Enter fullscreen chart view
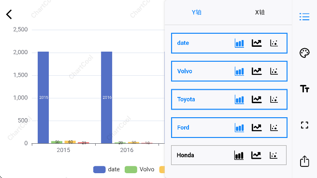 (x=304, y=125)
